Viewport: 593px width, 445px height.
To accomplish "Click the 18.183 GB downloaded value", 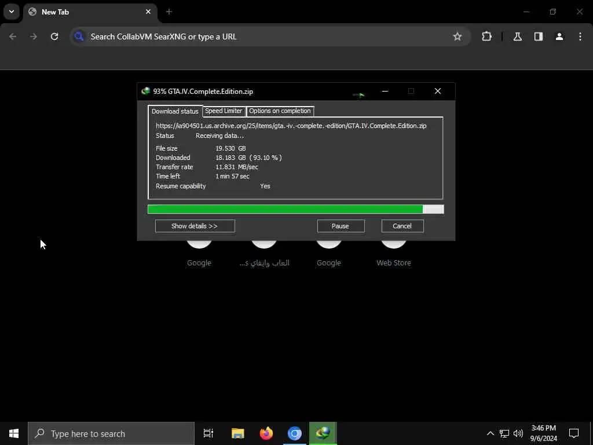I will click(x=230, y=158).
